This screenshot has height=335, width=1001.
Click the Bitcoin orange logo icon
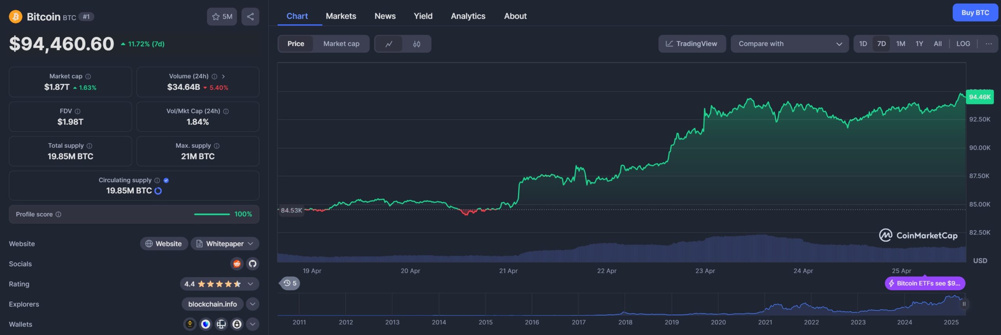click(16, 16)
